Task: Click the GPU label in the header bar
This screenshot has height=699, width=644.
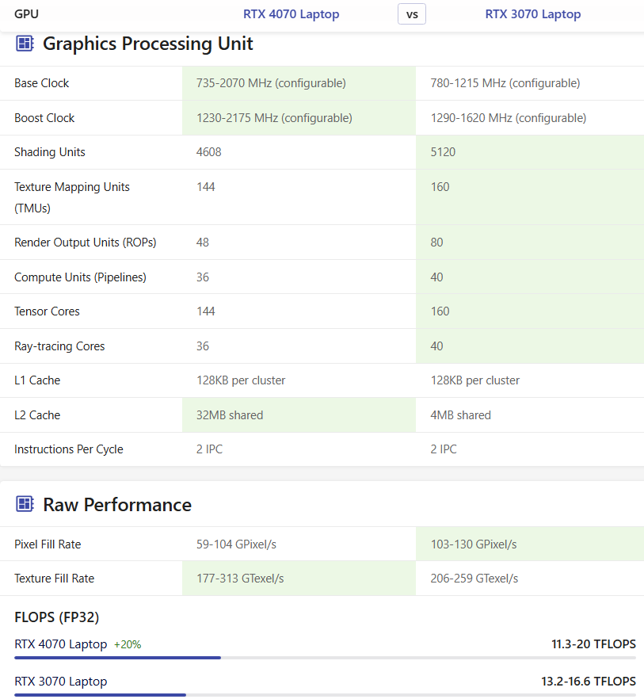Action: click(26, 14)
